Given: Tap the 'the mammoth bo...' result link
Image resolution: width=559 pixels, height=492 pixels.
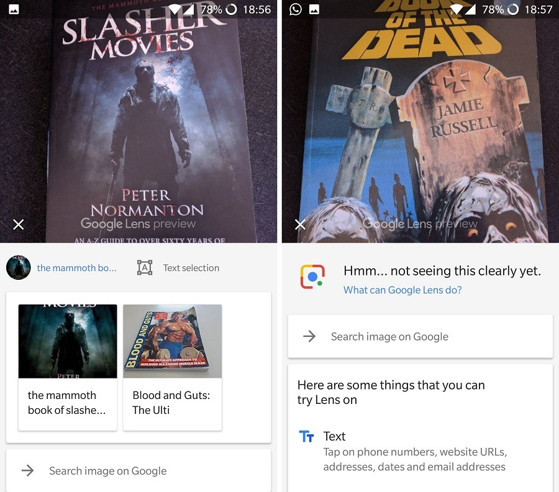Looking at the screenshot, I should click(76, 268).
